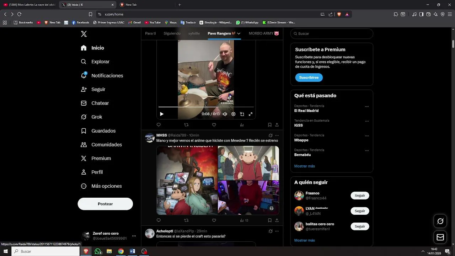The height and width of the screenshot is (256, 455).
Task: Open the Darwin Incident image thumbnail
Action: tap(187, 180)
